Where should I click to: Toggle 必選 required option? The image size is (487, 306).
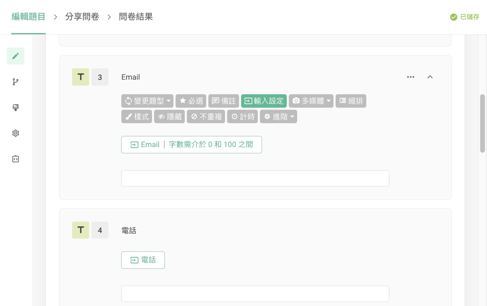point(191,101)
